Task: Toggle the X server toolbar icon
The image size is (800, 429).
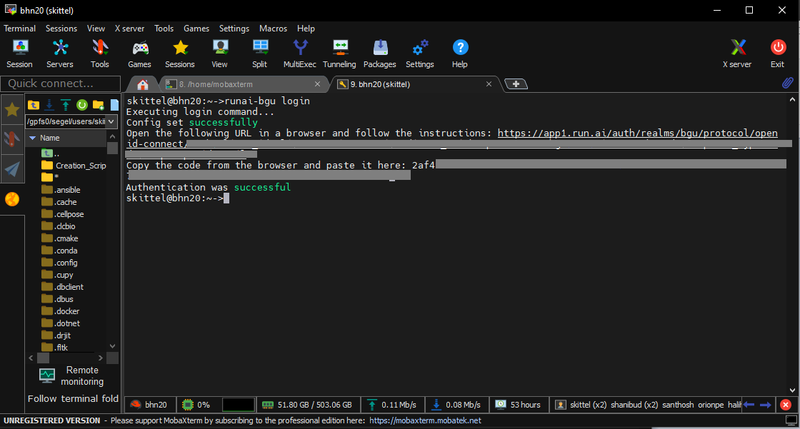Action: coord(737,54)
